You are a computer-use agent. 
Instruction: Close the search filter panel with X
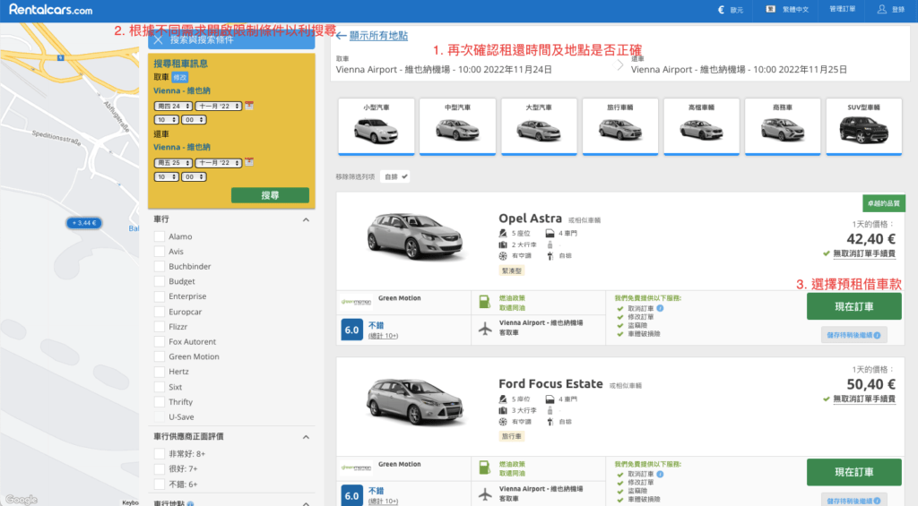coord(158,40)
